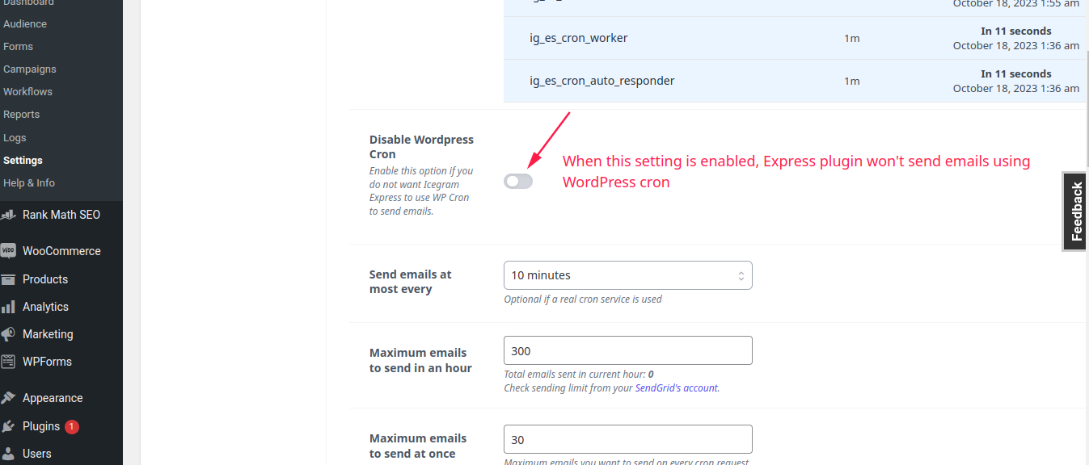
Task: Click the Plugins plug icon
Action: click(x=8, y=426)
